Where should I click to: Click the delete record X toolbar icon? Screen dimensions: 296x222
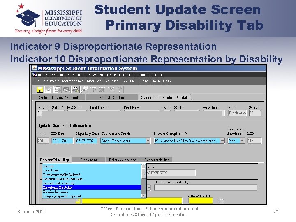coord(102,89)
